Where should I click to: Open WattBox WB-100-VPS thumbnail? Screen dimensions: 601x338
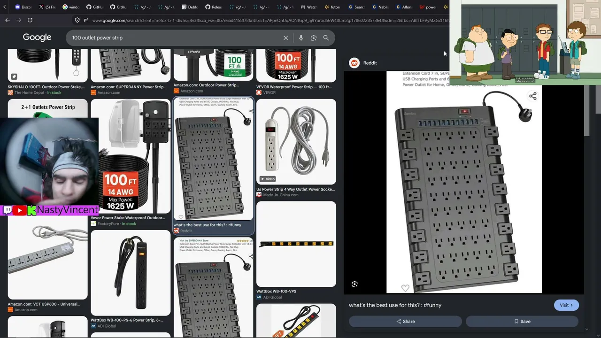click(x=296, y=244)
